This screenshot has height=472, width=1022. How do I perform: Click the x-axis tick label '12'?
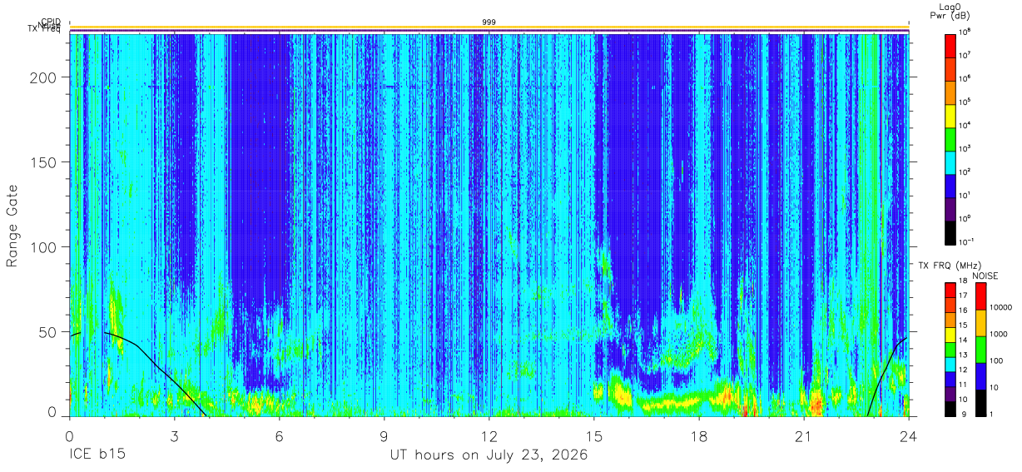tap(489, 435)
